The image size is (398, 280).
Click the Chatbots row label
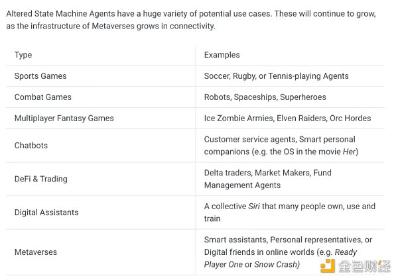click(31, 146)
